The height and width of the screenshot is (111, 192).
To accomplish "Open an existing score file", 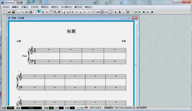I will click(9, 12).
